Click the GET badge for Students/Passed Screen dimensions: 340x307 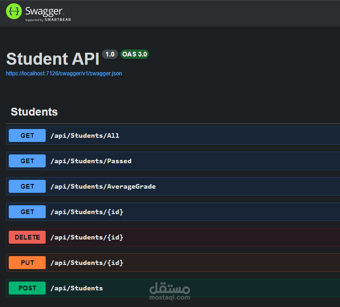27,161
